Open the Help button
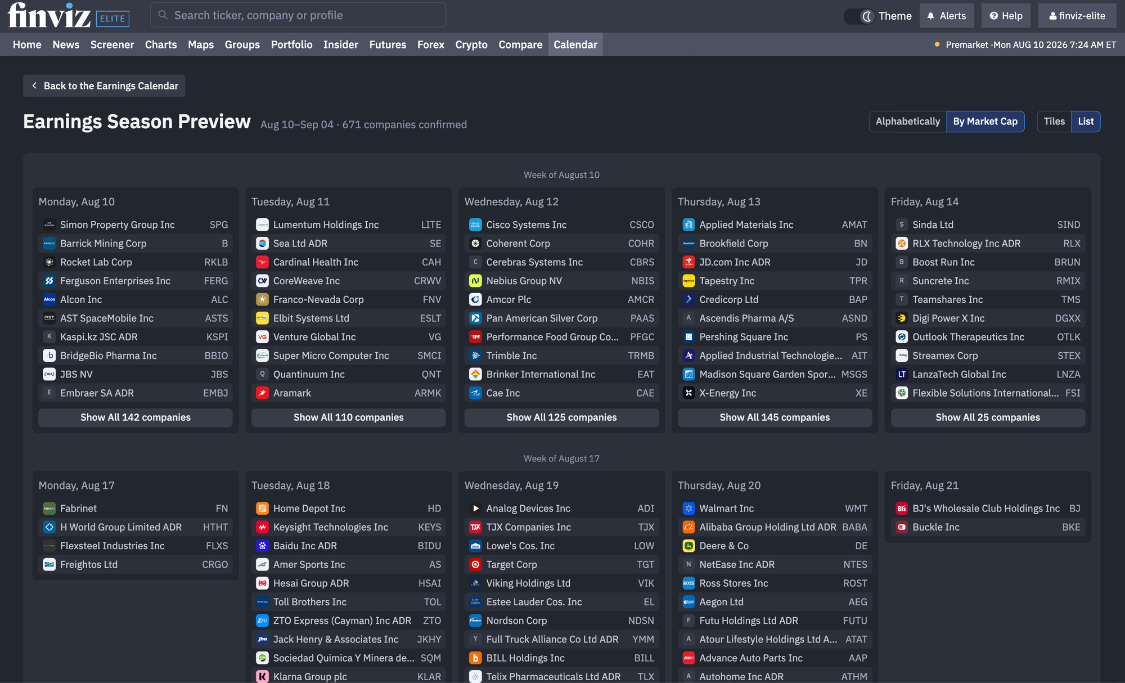Viewport: 1125px width, 683px height. [x=1006, y=16]
